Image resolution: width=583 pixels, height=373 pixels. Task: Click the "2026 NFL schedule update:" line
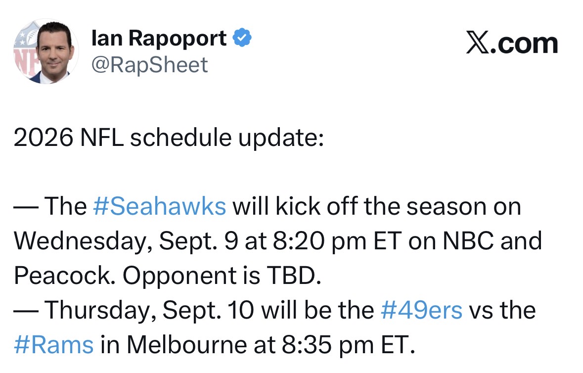(169, 139)
